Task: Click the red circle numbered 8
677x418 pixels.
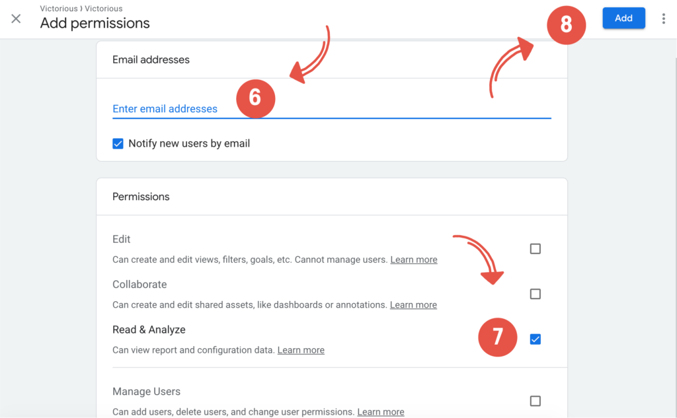Action: coord(567,25)
